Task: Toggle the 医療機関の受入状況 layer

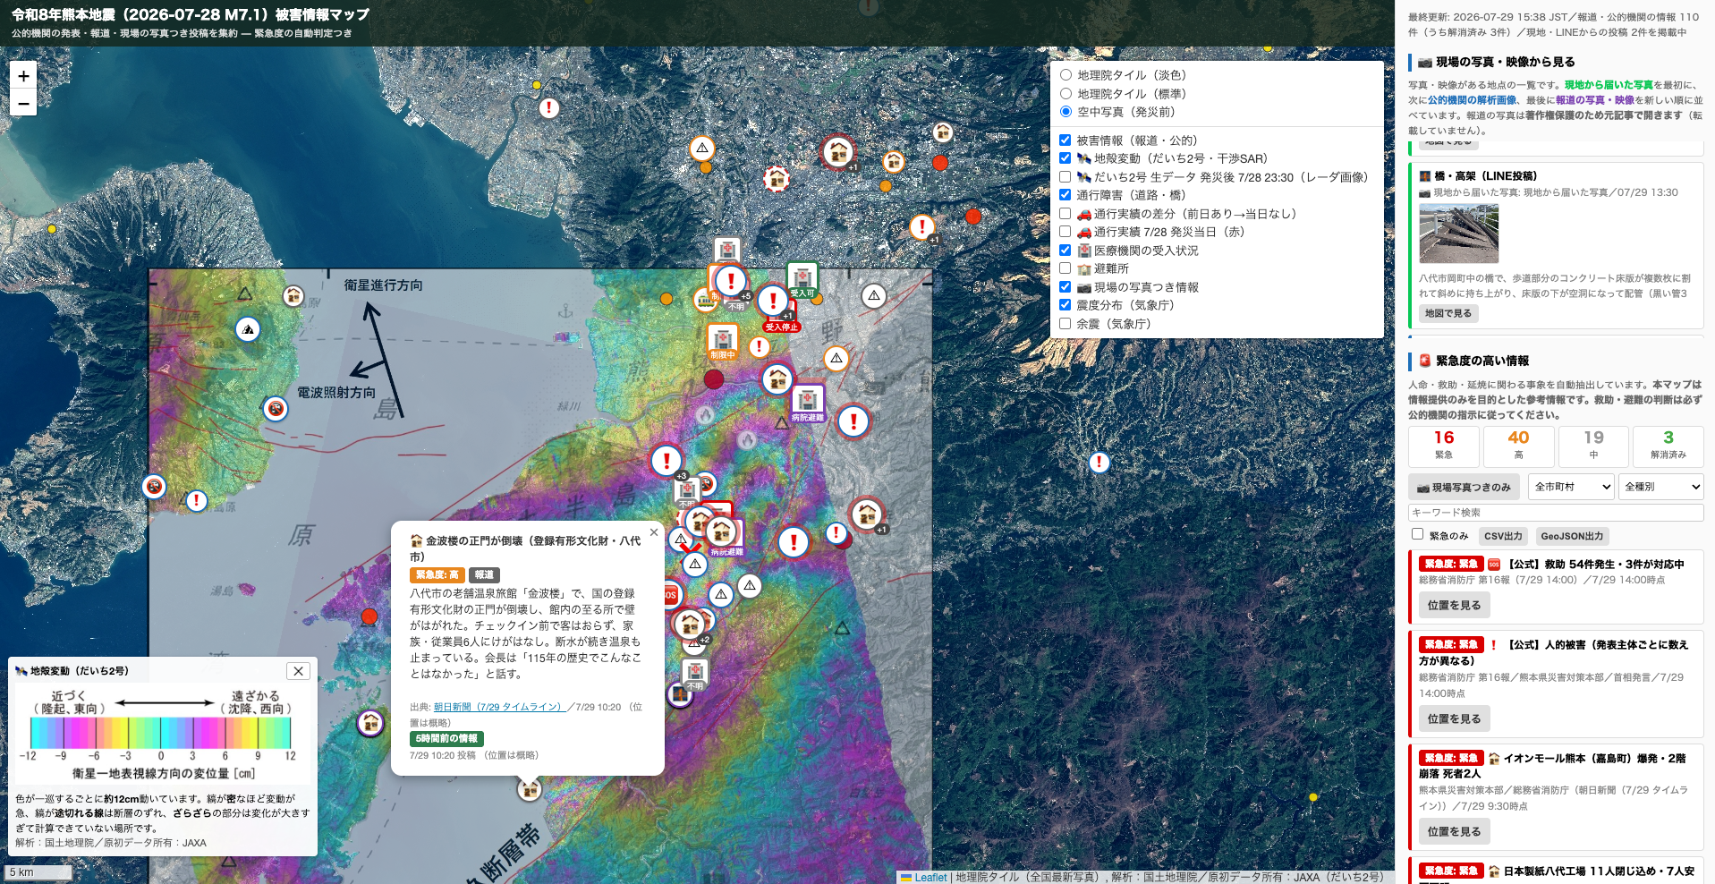Action: 1066,251
